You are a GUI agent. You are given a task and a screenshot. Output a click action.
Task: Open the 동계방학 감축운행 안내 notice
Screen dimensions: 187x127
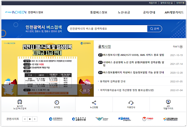(x=113, y=81)
